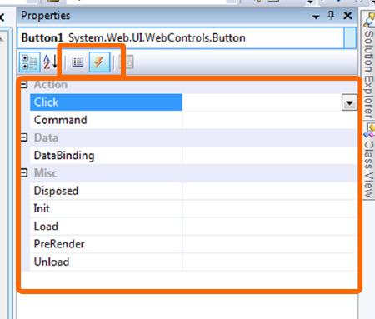The height and width of the screenshot is (319, 375).
Task: Open the Click event handler dropdown
Action: [349, 102]
